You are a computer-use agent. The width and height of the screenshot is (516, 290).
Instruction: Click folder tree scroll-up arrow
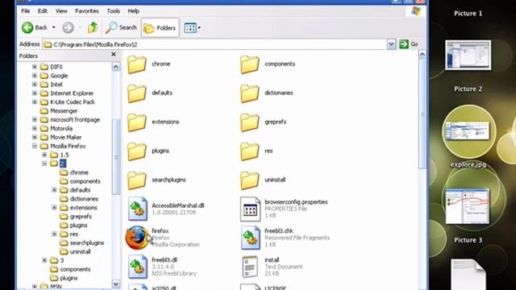pos(116,67)
